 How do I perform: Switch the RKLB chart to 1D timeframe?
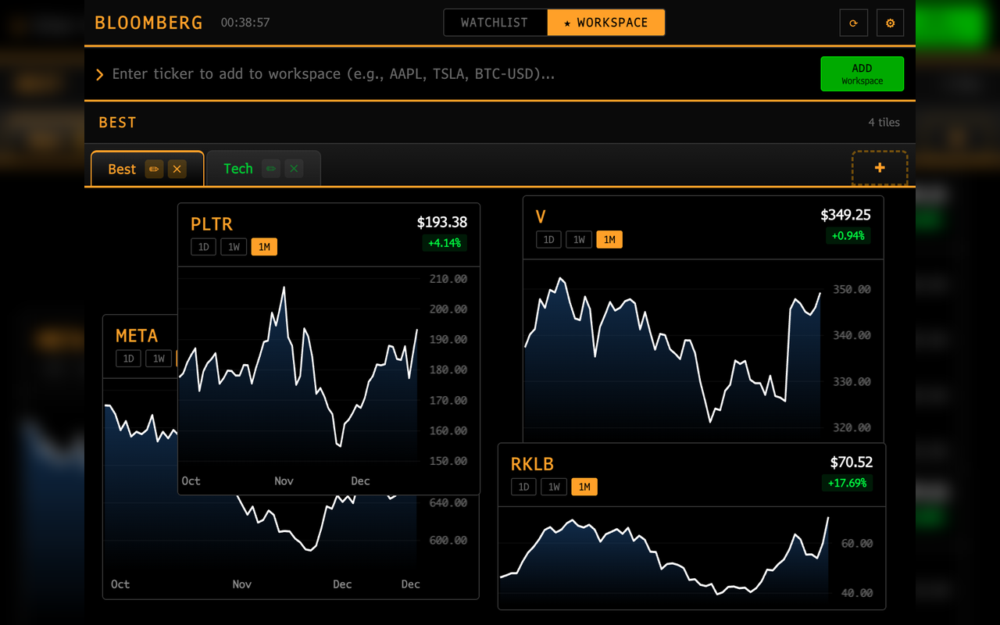coord(523,486)
